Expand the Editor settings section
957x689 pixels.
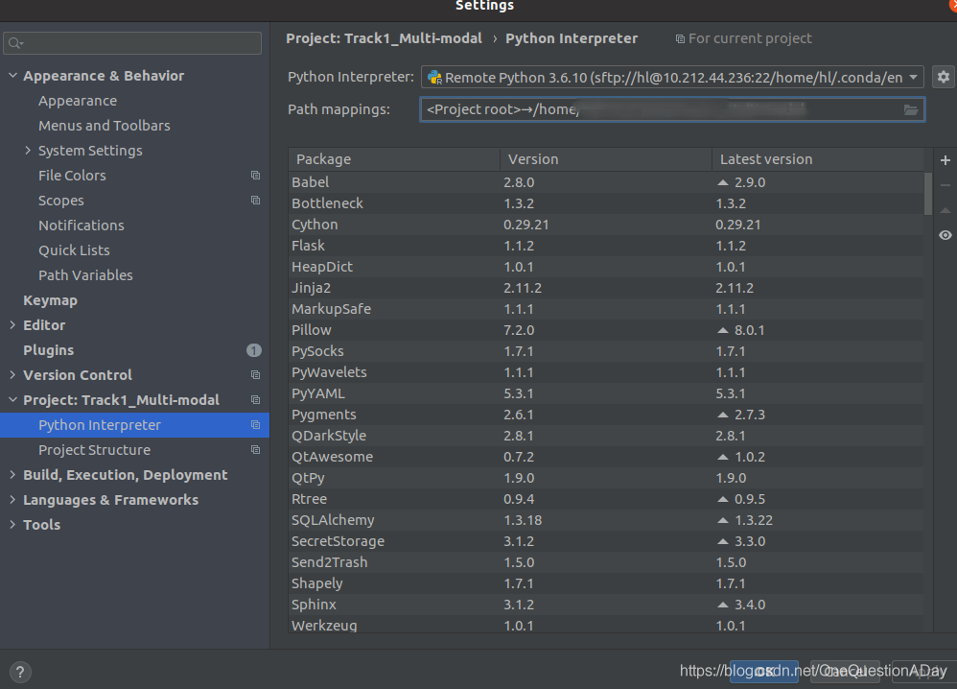coord(12,325)
